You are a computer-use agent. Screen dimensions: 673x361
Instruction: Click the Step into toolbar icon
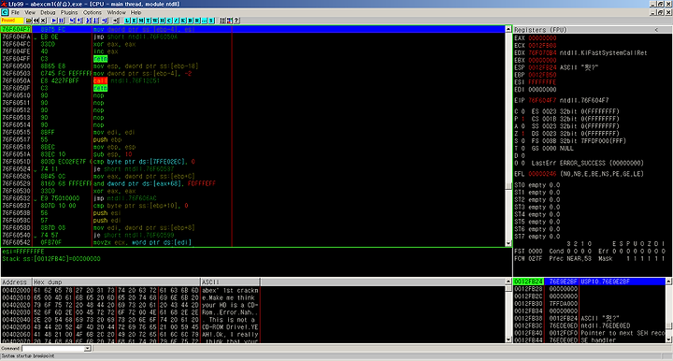(72, 21)
